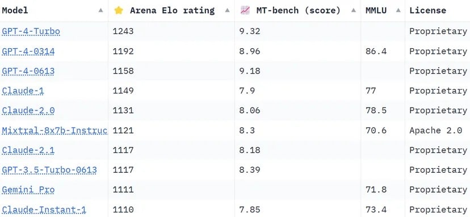The image size is (470, 217).
Task: Open the Claude-2.1 model link
Action: (x=28, y=150)
